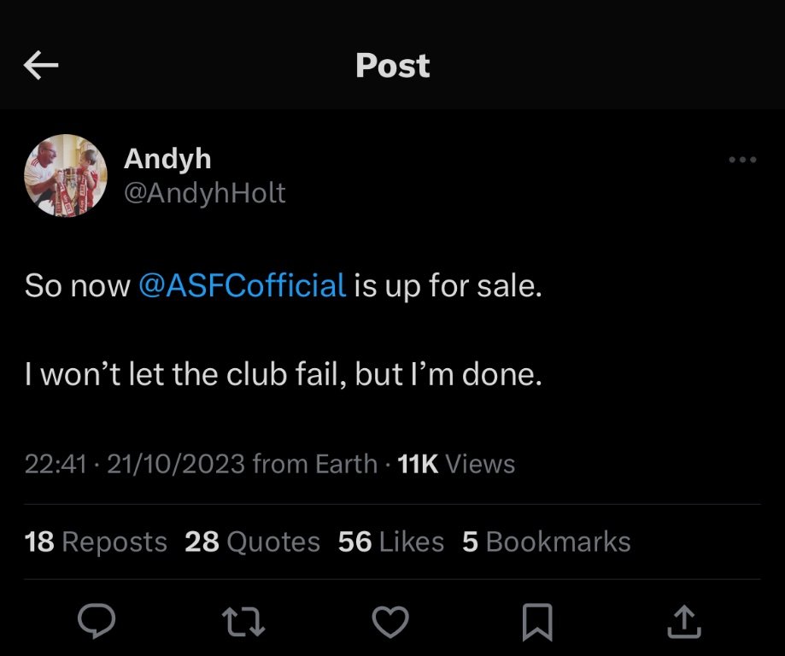
Task: Click the Andyh display name
Action: 167,158
